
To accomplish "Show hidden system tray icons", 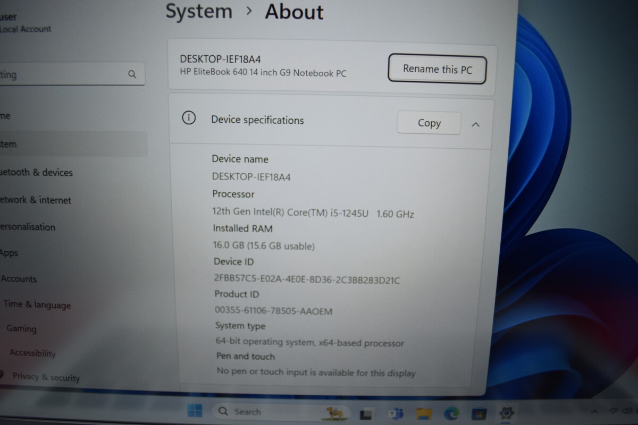I will (x=594, y=412).
